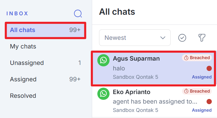Click the Breached badge on Agus Suparman

point(197,58)
